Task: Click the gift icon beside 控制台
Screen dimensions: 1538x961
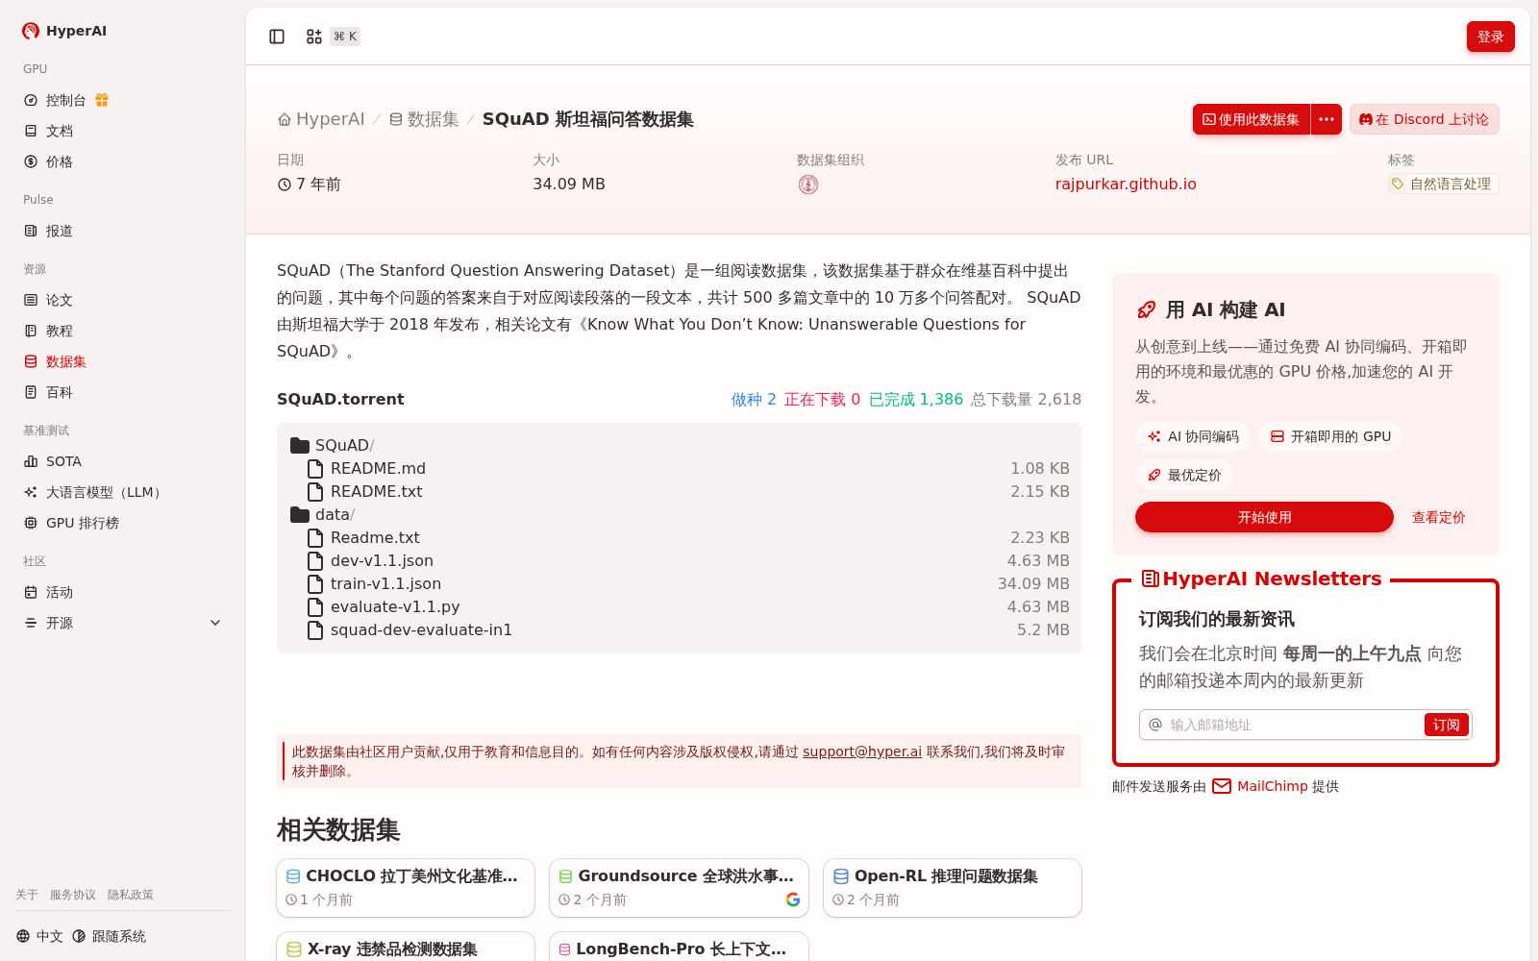Action: (102, 100)
